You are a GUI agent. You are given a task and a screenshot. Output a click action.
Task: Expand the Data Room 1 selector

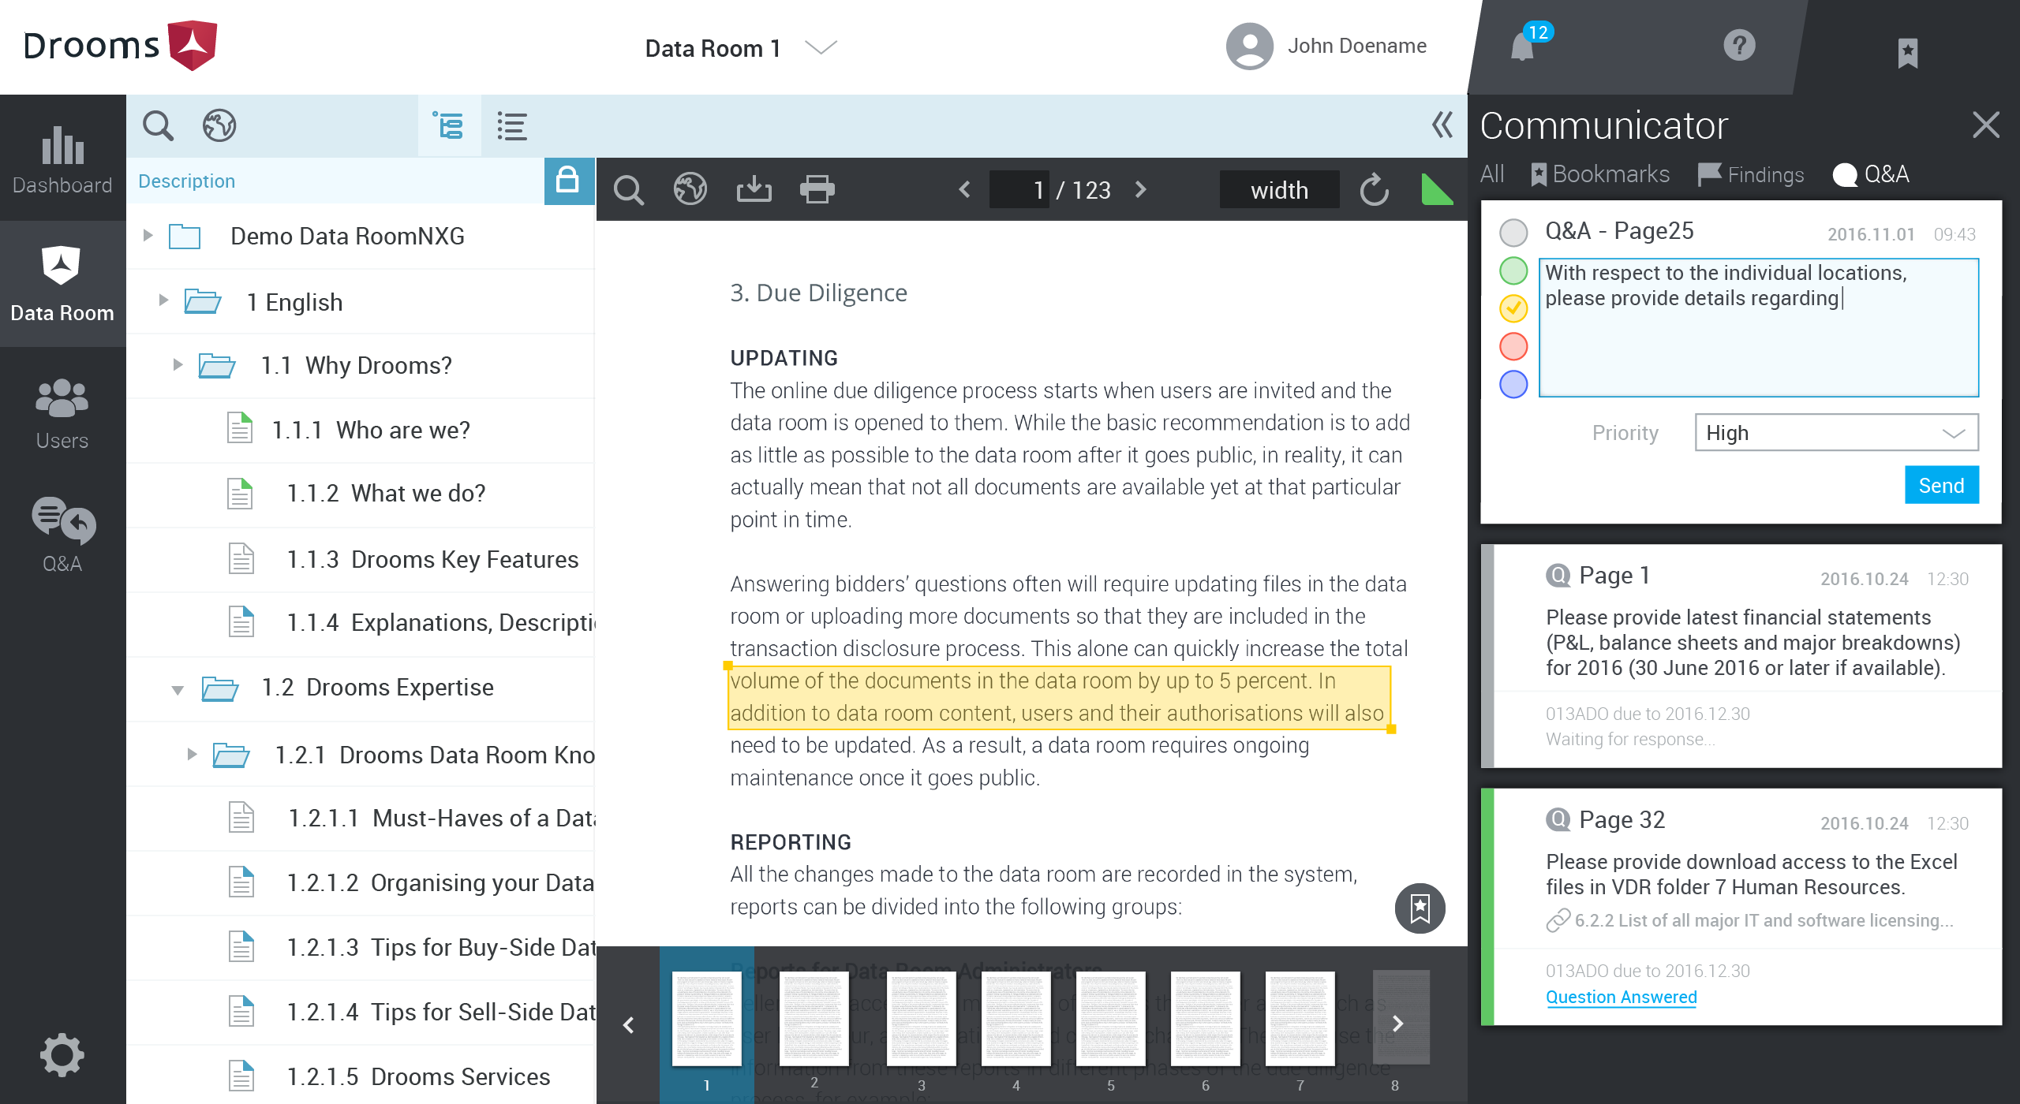pos(821,48)
